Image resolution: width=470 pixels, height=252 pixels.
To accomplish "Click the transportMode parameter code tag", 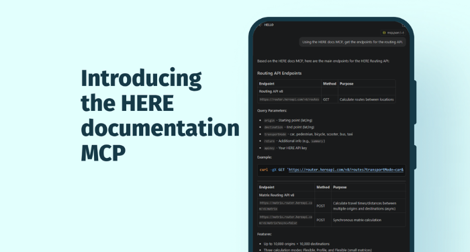I will tap(275, 134).
